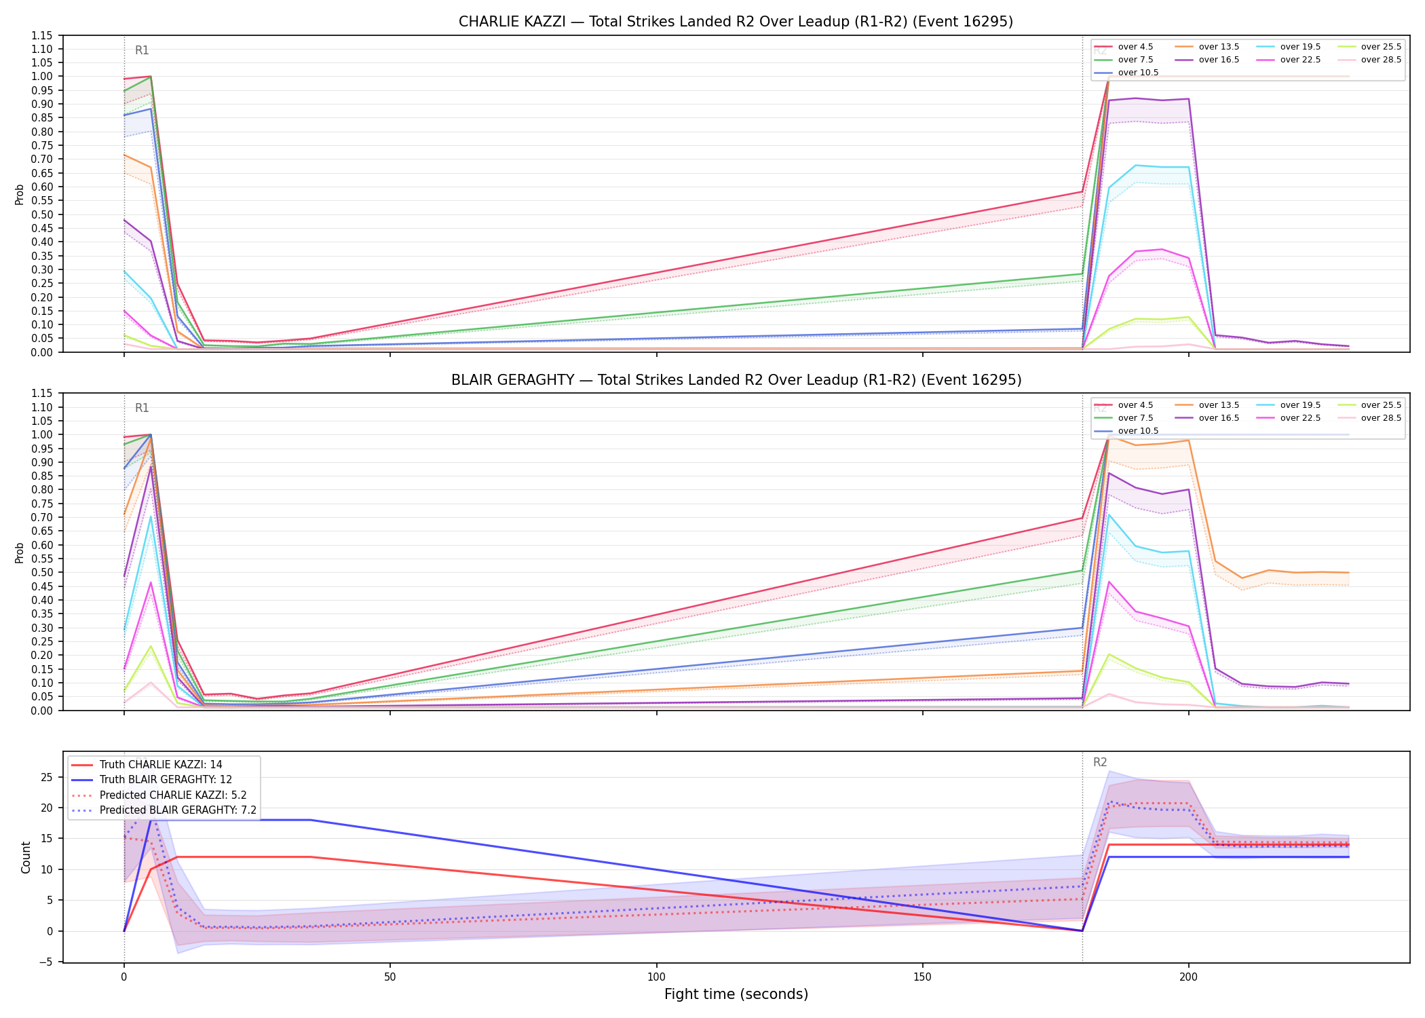1425x1018 pixels.
Task: Click the Charlie Kazzi chart title
Action: [x=736, y=22]
